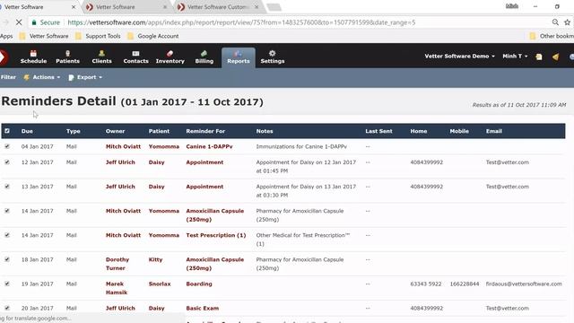Open a new browser tab
The width and height of the screenshot is (574, 323).
click(x=274, y=7)
